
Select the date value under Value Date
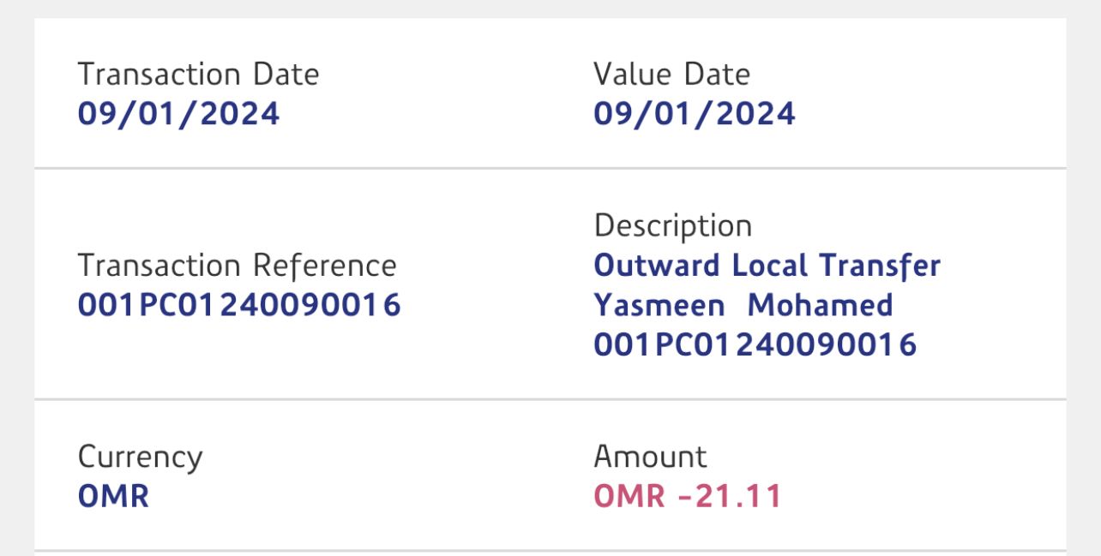click(x=694, y=114)
